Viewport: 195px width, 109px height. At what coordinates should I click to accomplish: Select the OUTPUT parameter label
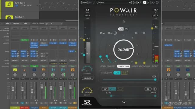click(155, 66)
